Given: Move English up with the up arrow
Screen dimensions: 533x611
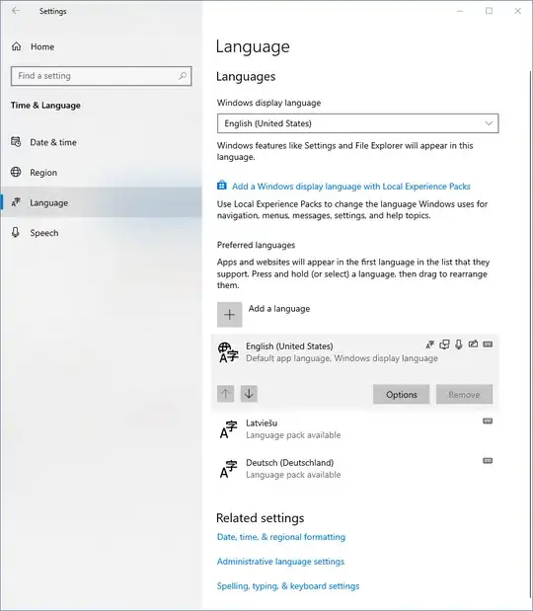Looking at the screenshot, I should tap(226, 394).
